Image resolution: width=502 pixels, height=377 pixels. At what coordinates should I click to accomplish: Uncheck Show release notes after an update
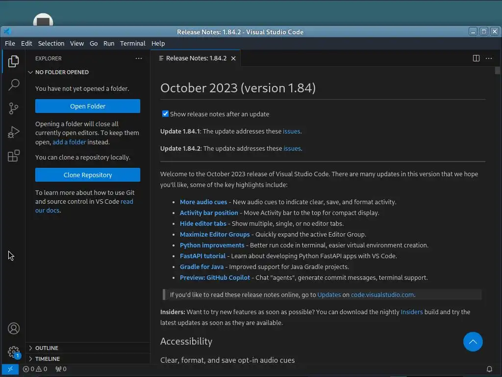coord(165,114)
